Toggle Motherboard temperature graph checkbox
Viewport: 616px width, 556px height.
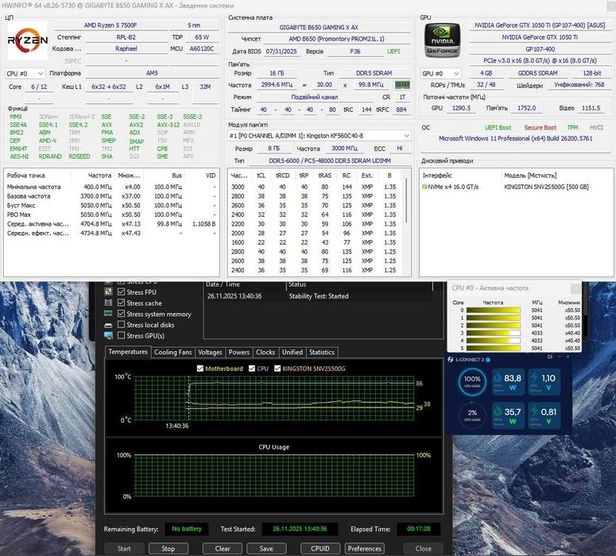pos(200,369)
